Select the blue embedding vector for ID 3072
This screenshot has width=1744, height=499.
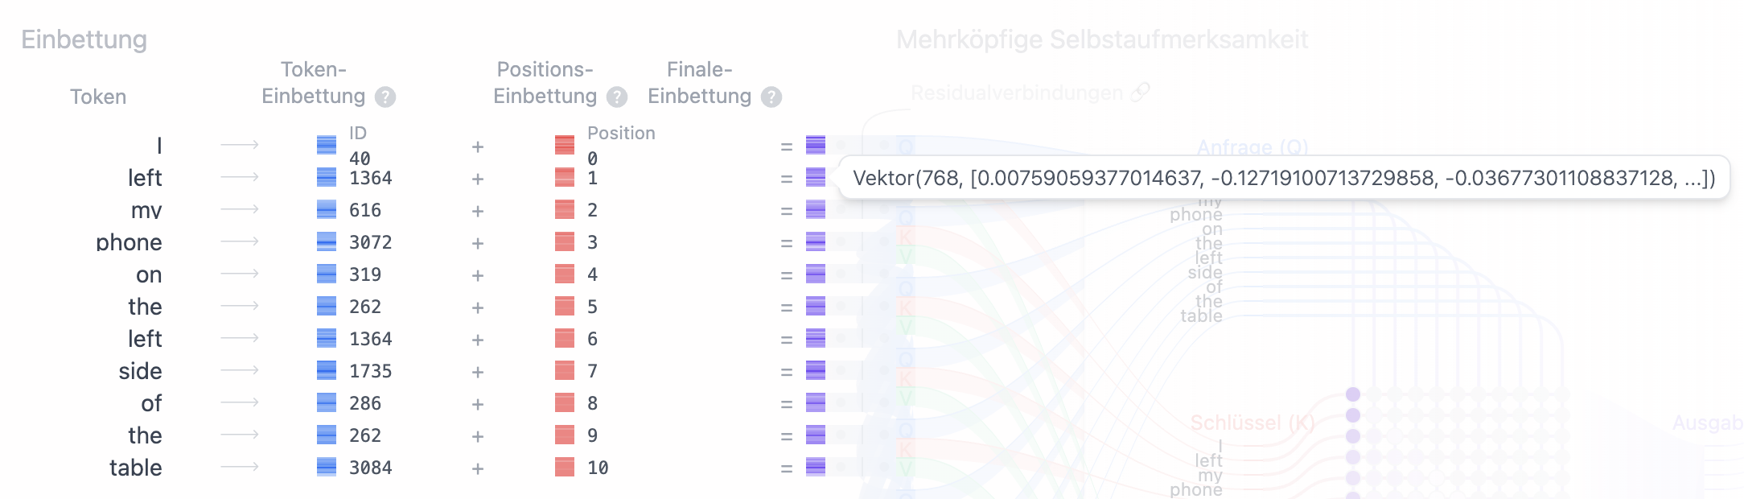(x=327, y=241)
